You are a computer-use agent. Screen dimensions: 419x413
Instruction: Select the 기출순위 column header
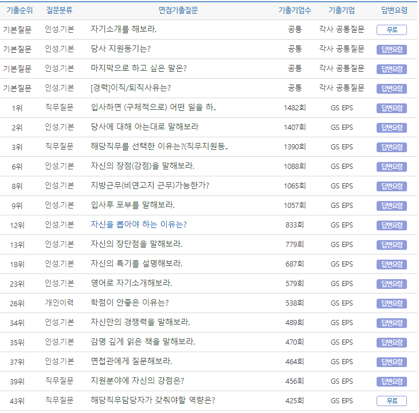click(x=17, y=10)
